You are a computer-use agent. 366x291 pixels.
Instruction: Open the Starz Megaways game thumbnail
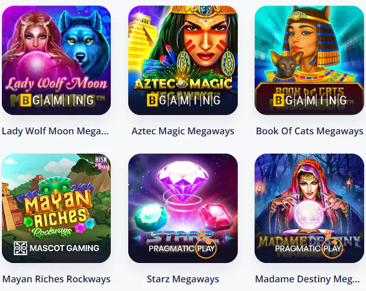[x=183, y=208]
